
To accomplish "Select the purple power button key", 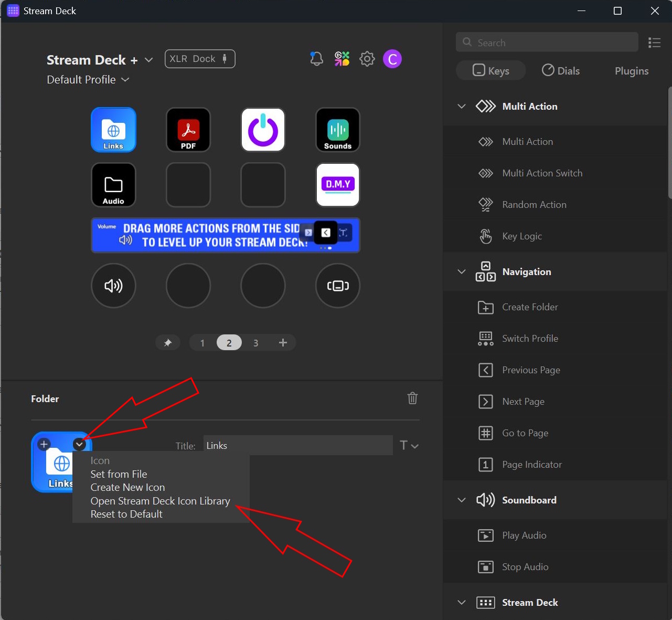I will 263,130.
